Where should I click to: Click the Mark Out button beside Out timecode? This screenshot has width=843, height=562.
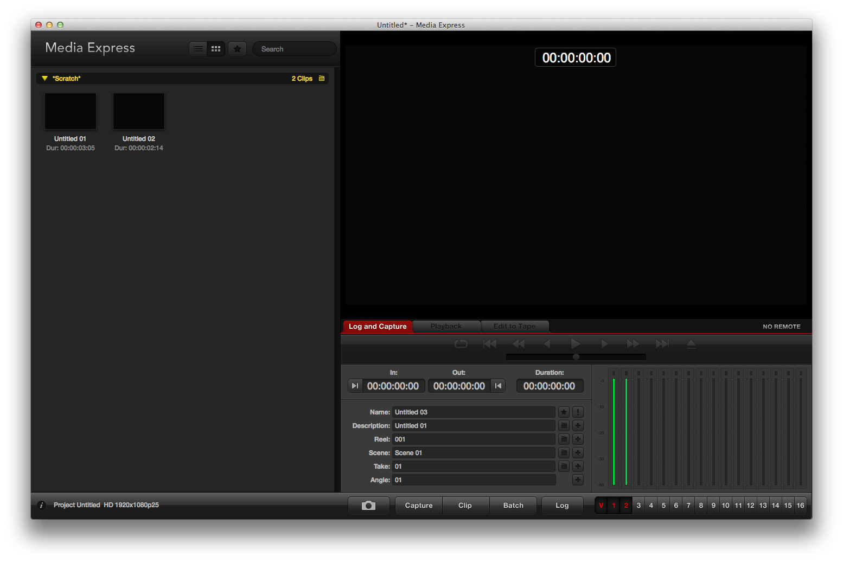(498, 386)
